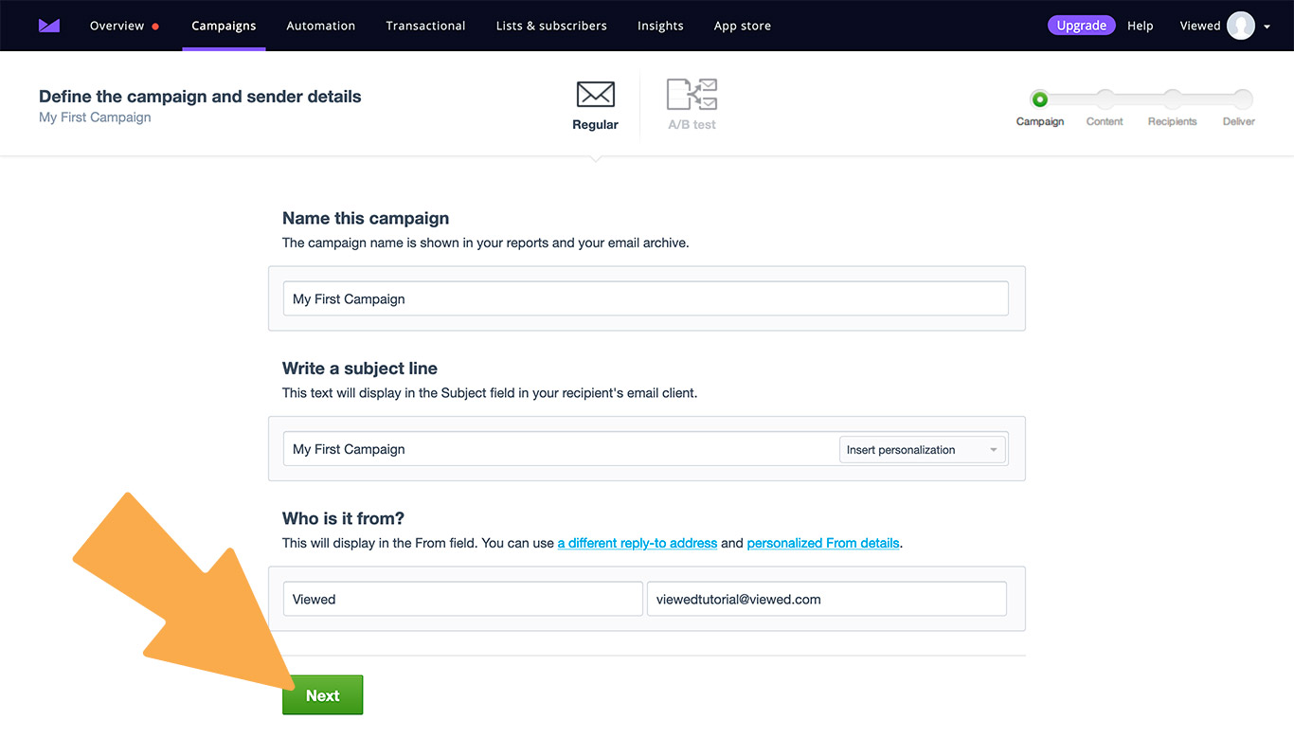Jump to the Recipients step marker
The height and width of the screenshot is (756, 1294).
pos(1172,99)
